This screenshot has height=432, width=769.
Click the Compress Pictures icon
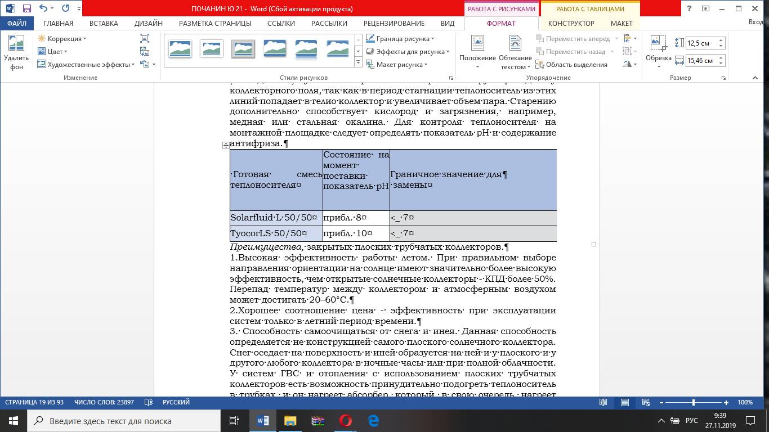pos(145,39)
